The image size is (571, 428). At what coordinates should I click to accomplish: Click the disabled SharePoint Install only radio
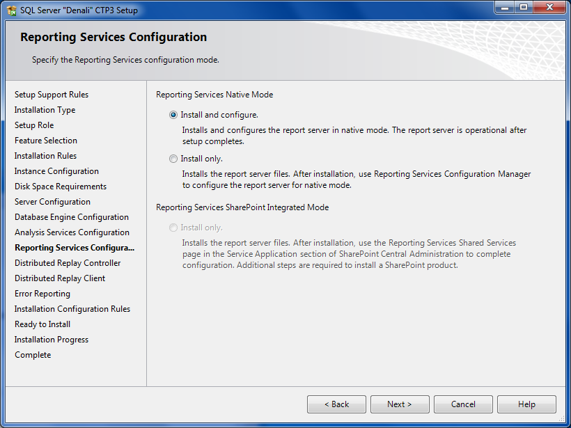tap(173, 228)
